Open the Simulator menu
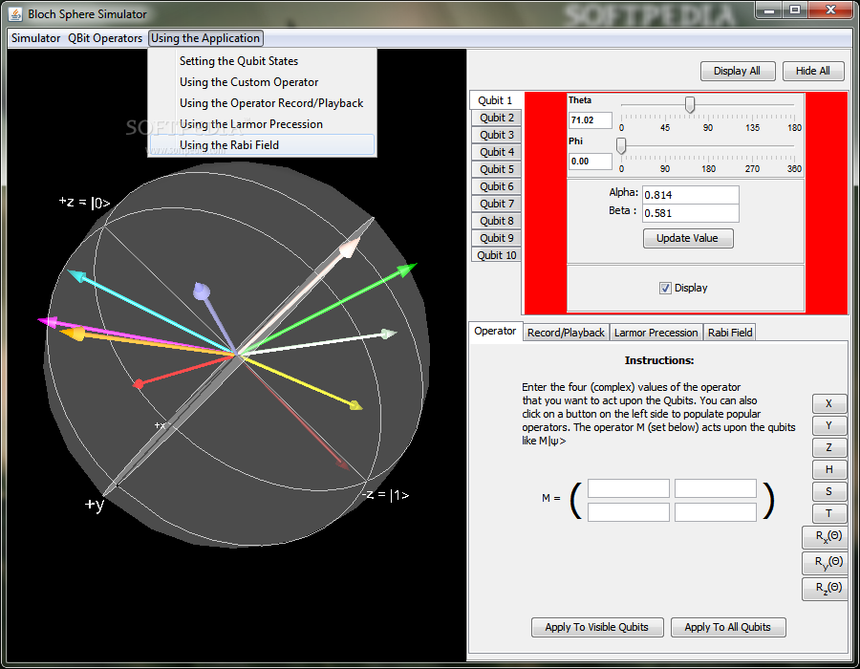860x669 pixels. click(35, 38)
